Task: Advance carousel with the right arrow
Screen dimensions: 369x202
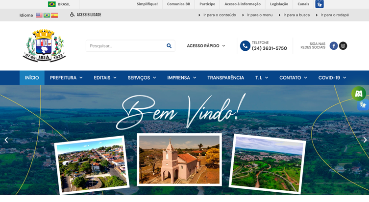Action: tap(365, 140)
